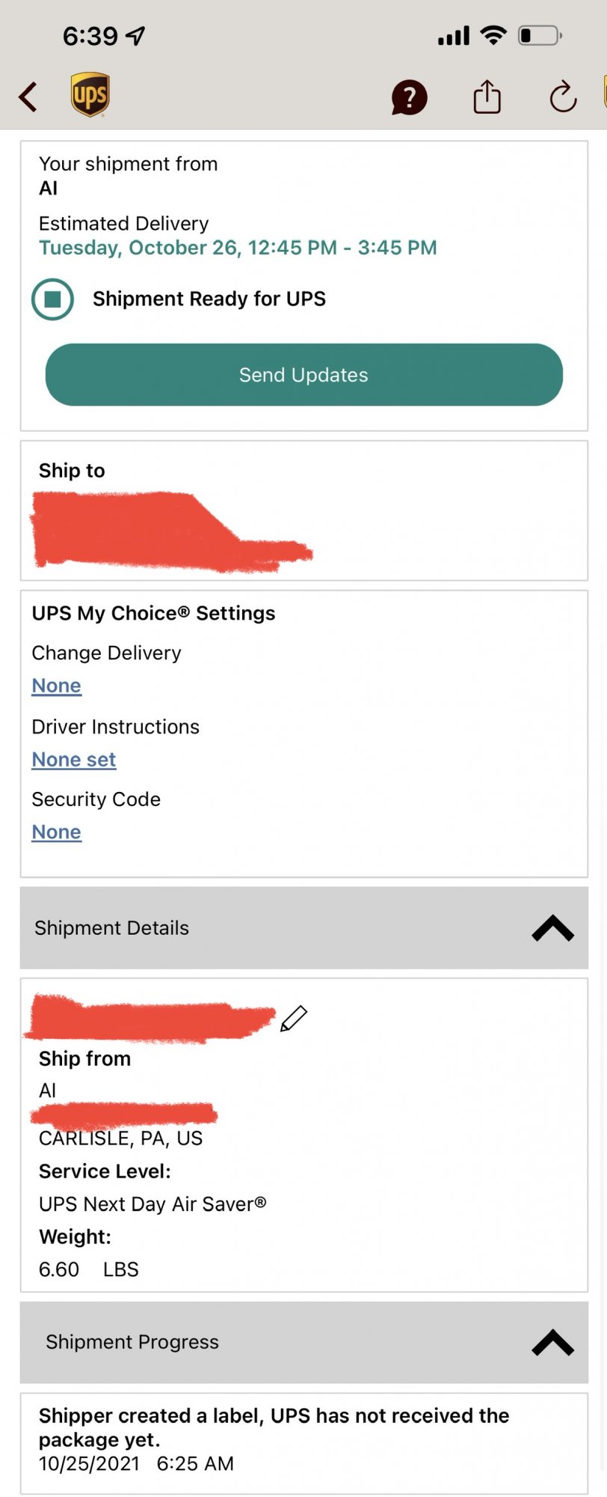
Task: Tap the back arrow icon
Action: pos(28,97)
